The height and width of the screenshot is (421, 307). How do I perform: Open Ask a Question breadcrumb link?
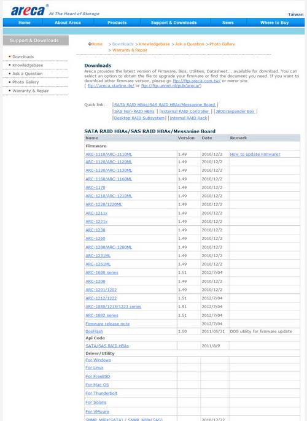[x=190, y=44]
